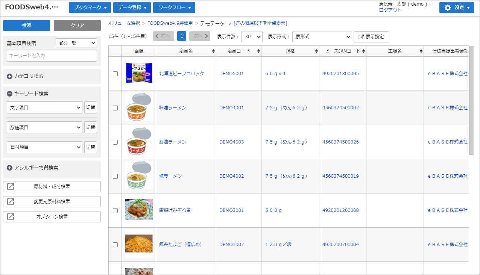Open the 設定 dropdown menu
The height and width of the screenshot is (275, 480).
click(x=457, y=8)
